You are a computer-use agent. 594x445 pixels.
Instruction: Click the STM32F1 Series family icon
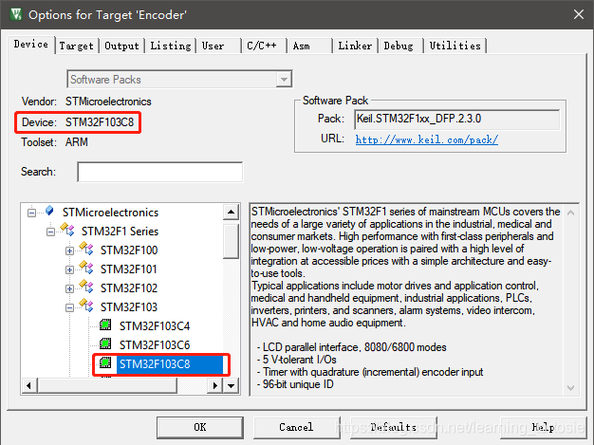click(67, 229)
